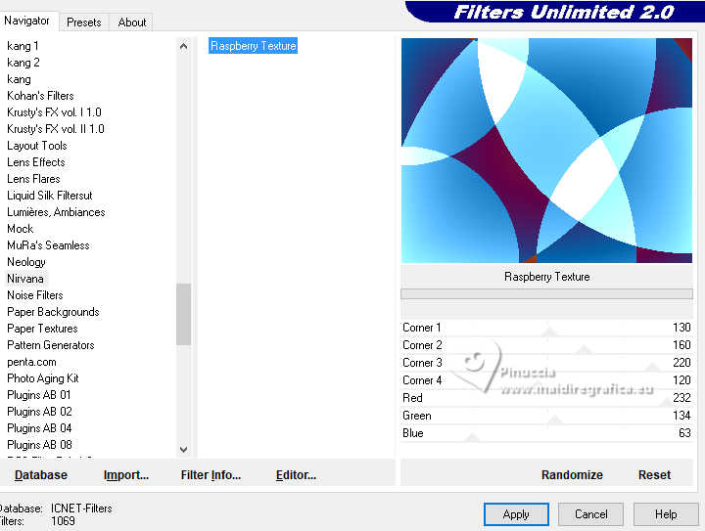
Task: Click the progress bar under the preview
Action: 546,294
